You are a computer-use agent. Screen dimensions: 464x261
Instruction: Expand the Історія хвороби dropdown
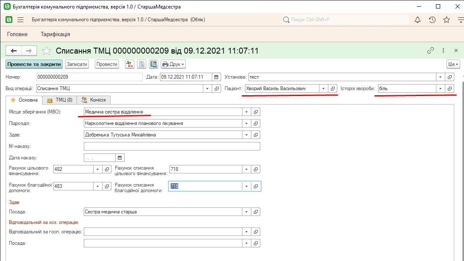coord(440,88)
